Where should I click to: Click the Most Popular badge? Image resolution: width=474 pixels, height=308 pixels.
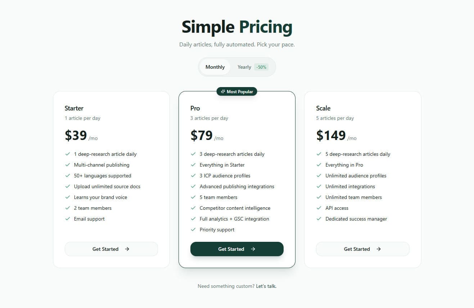[x=237, y=92]
